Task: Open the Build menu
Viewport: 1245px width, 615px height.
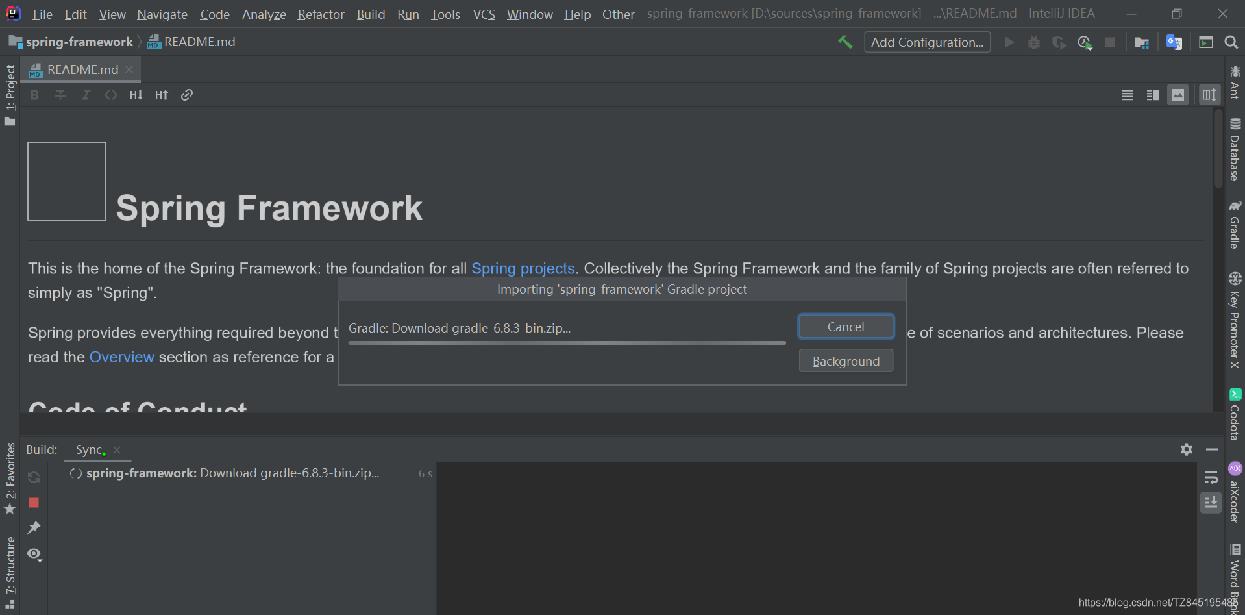Action: tap(371, 14)
